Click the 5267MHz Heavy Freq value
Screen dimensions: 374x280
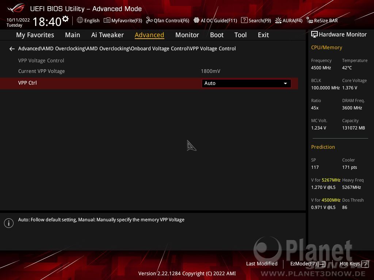351,187
